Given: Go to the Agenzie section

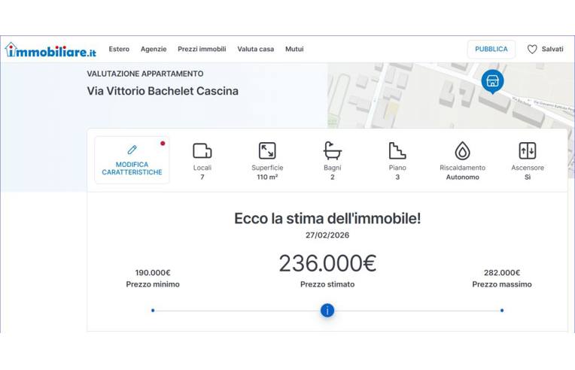Looking at the screenshot, I should [154, 49].
